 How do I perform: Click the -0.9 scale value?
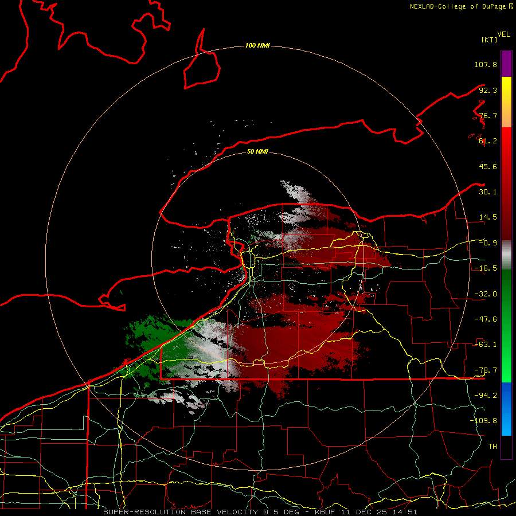pos(488,243)
